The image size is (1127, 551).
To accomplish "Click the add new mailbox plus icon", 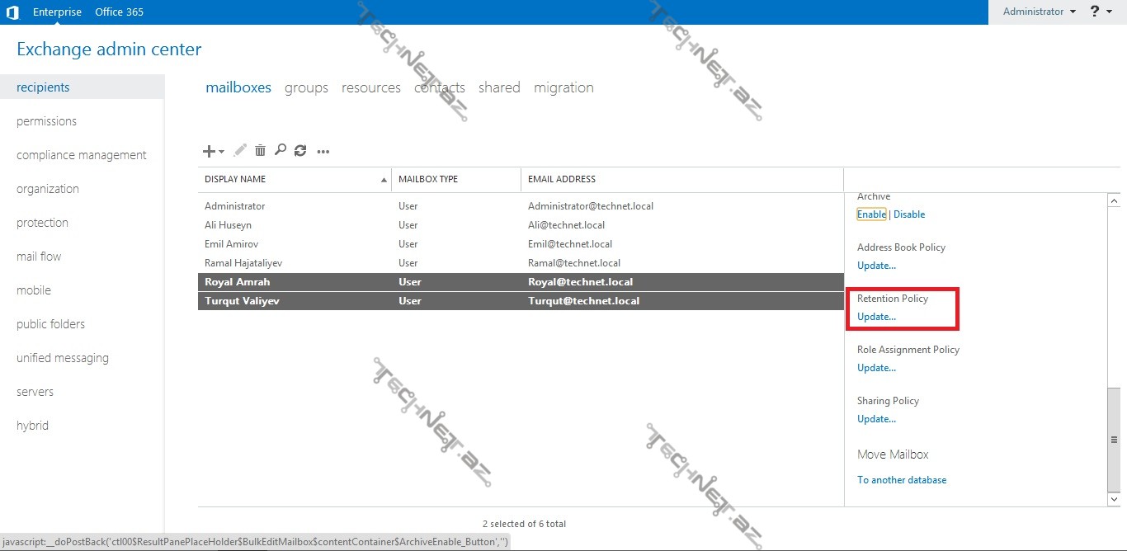I will point(210,151).
